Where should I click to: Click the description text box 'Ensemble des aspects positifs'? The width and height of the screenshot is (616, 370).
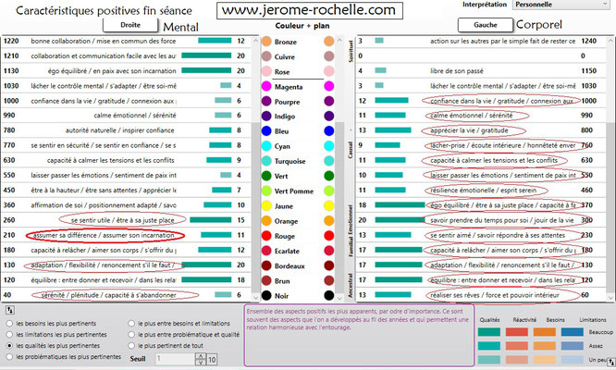pos(359,335)
